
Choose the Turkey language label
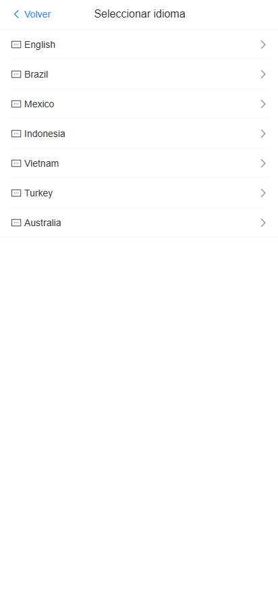click(38, 193)
